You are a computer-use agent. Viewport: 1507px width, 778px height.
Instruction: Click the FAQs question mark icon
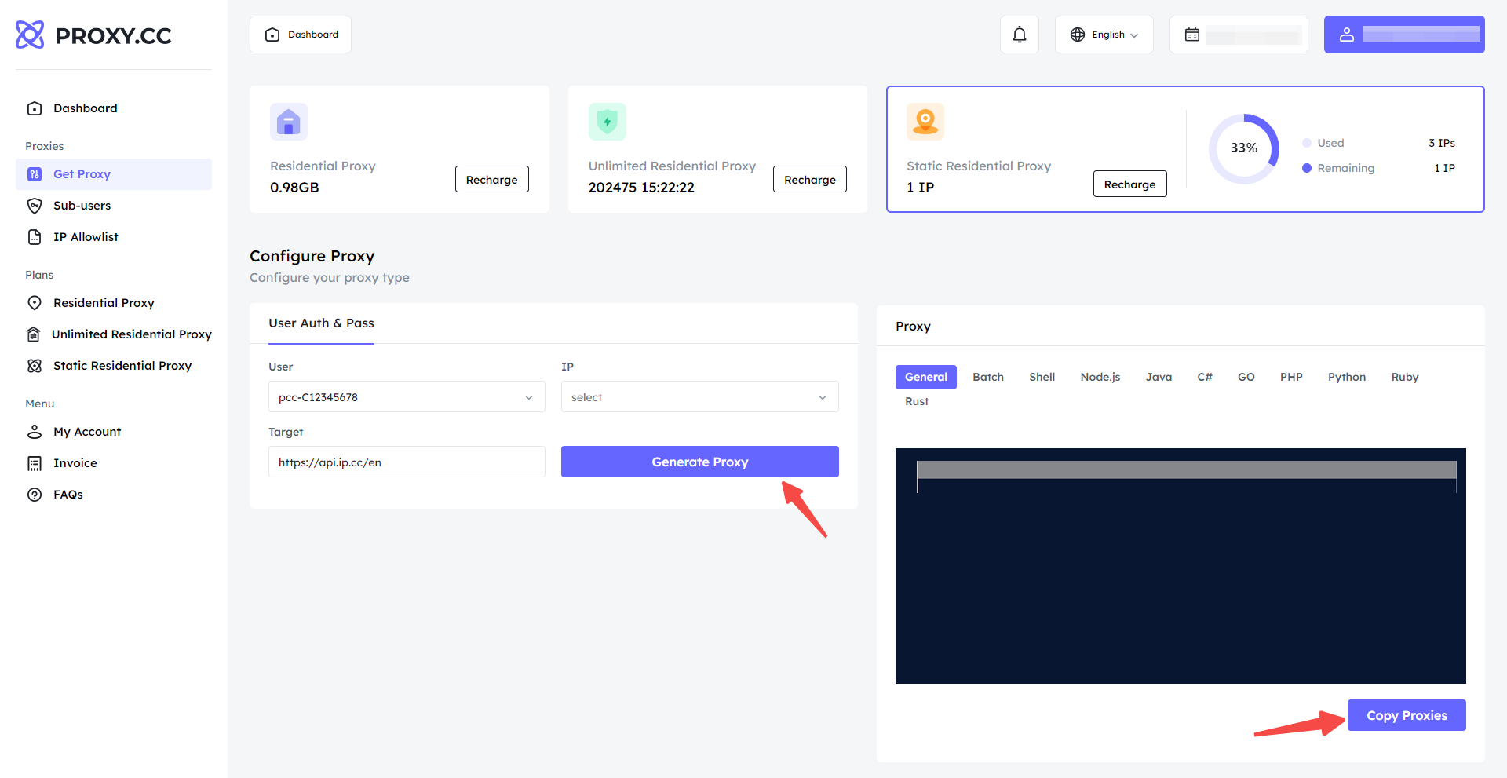click(x=35, y=495)
